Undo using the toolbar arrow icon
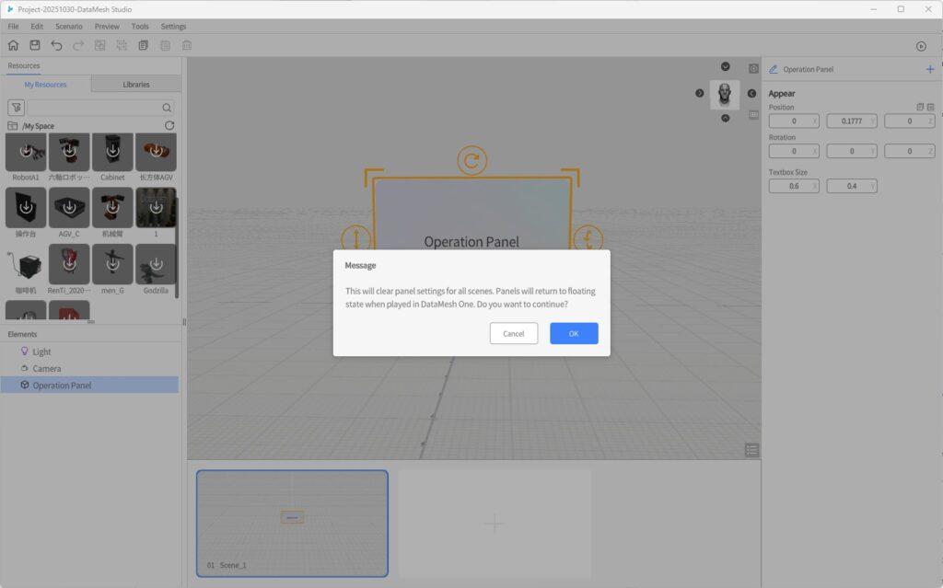This screenshot has height=588, width=943. (x=57, y=45)
